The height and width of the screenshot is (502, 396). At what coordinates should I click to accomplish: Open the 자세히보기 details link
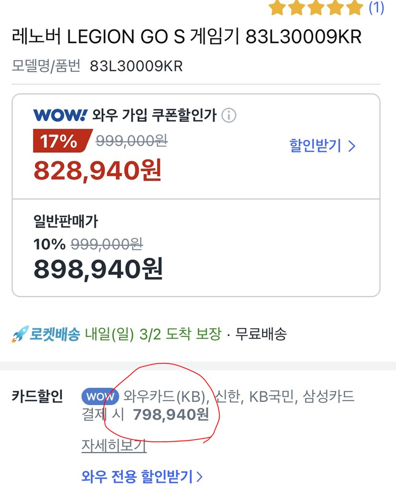(x=113, y=446)
